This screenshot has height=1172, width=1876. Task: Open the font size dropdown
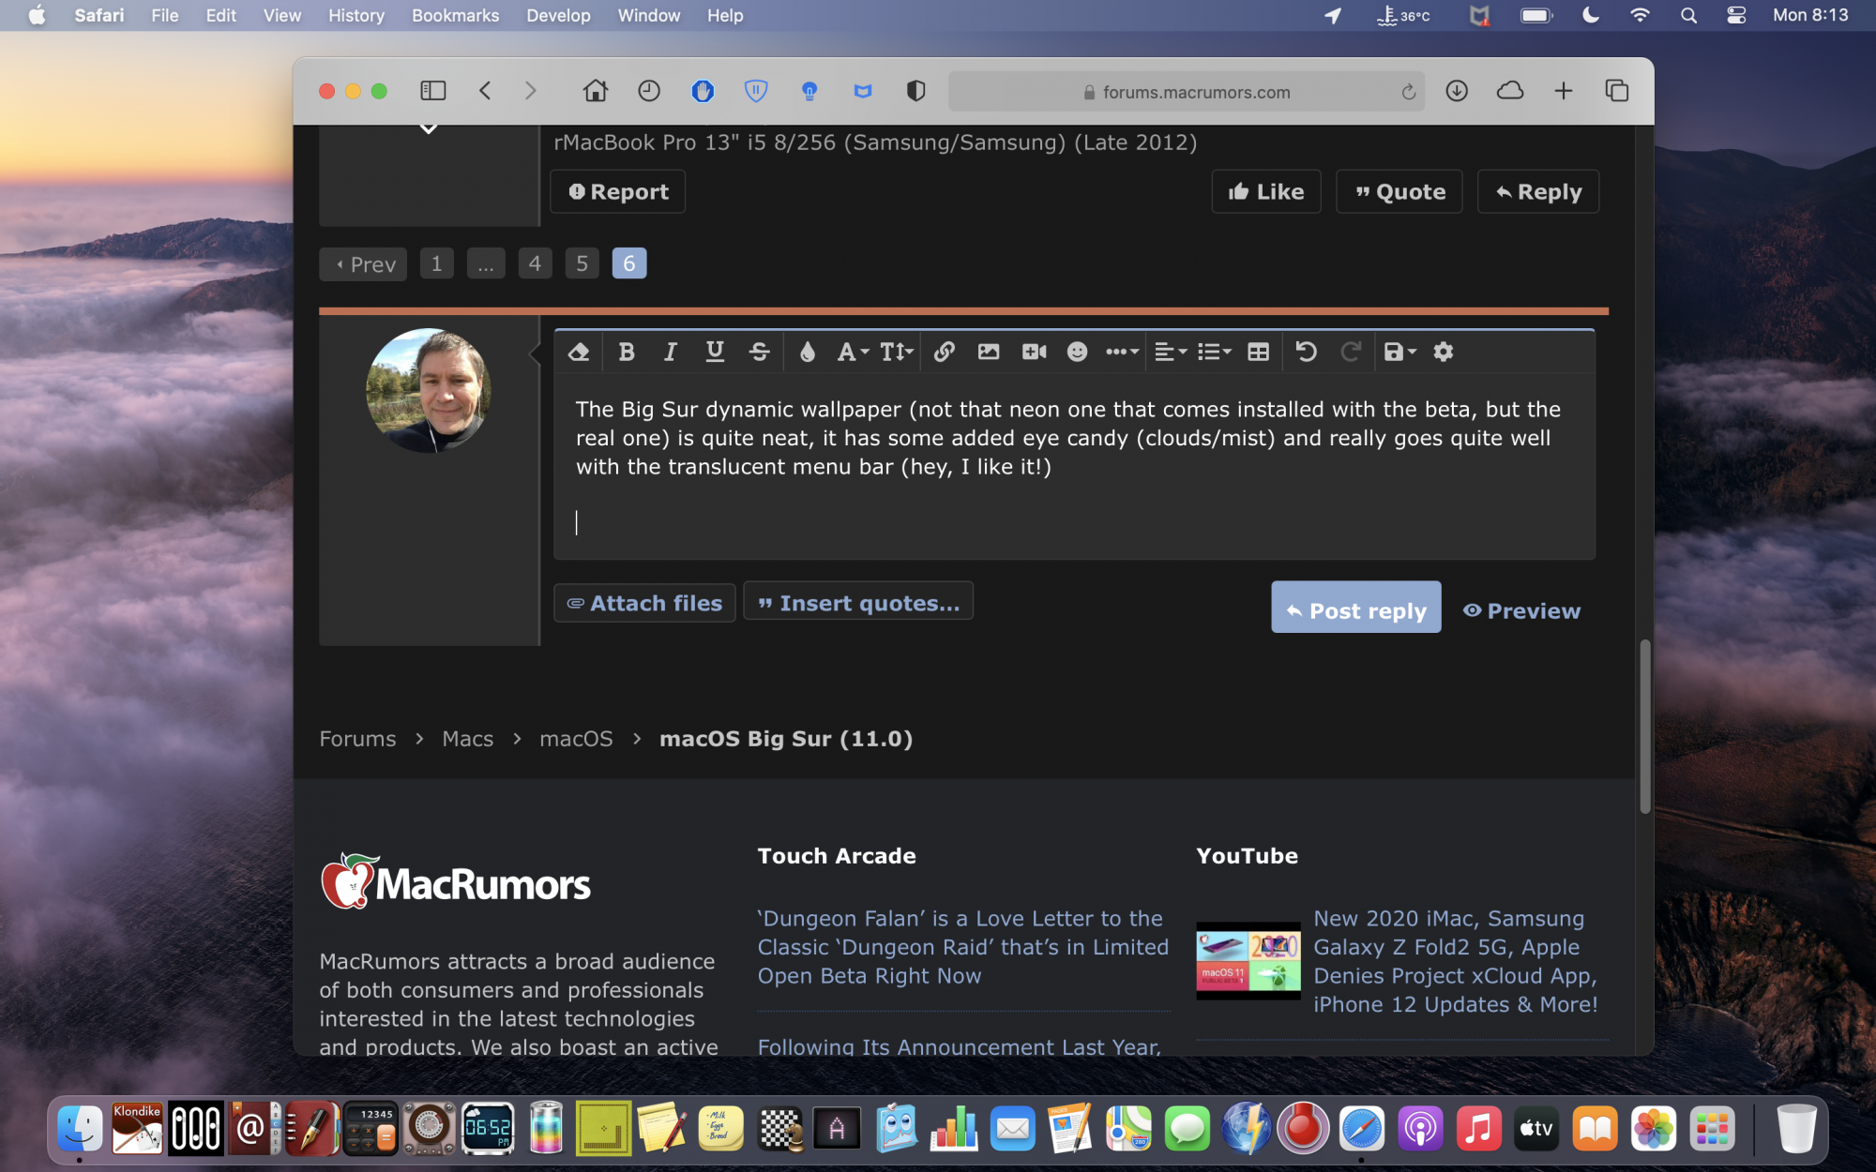point(896,352)
